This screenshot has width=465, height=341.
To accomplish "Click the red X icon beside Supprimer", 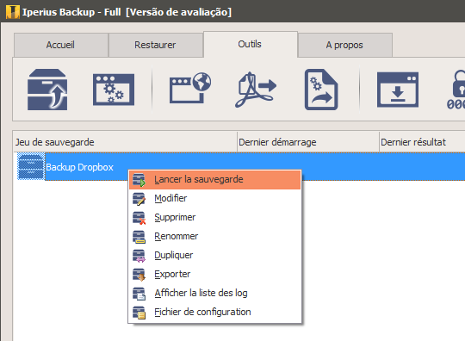I will (x=139, y=218).
